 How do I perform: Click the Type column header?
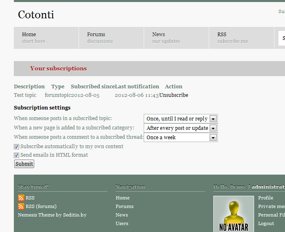coord(58,86)
